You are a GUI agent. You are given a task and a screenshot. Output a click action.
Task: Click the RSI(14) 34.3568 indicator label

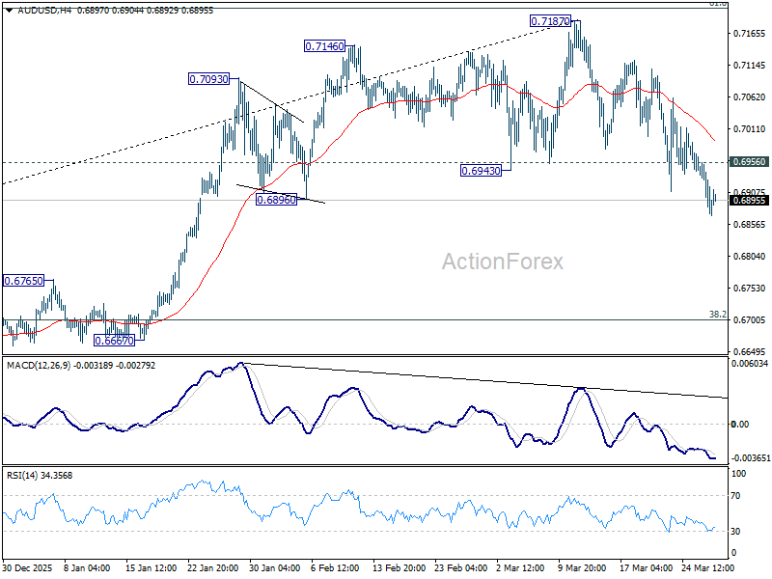pos(40,476)
